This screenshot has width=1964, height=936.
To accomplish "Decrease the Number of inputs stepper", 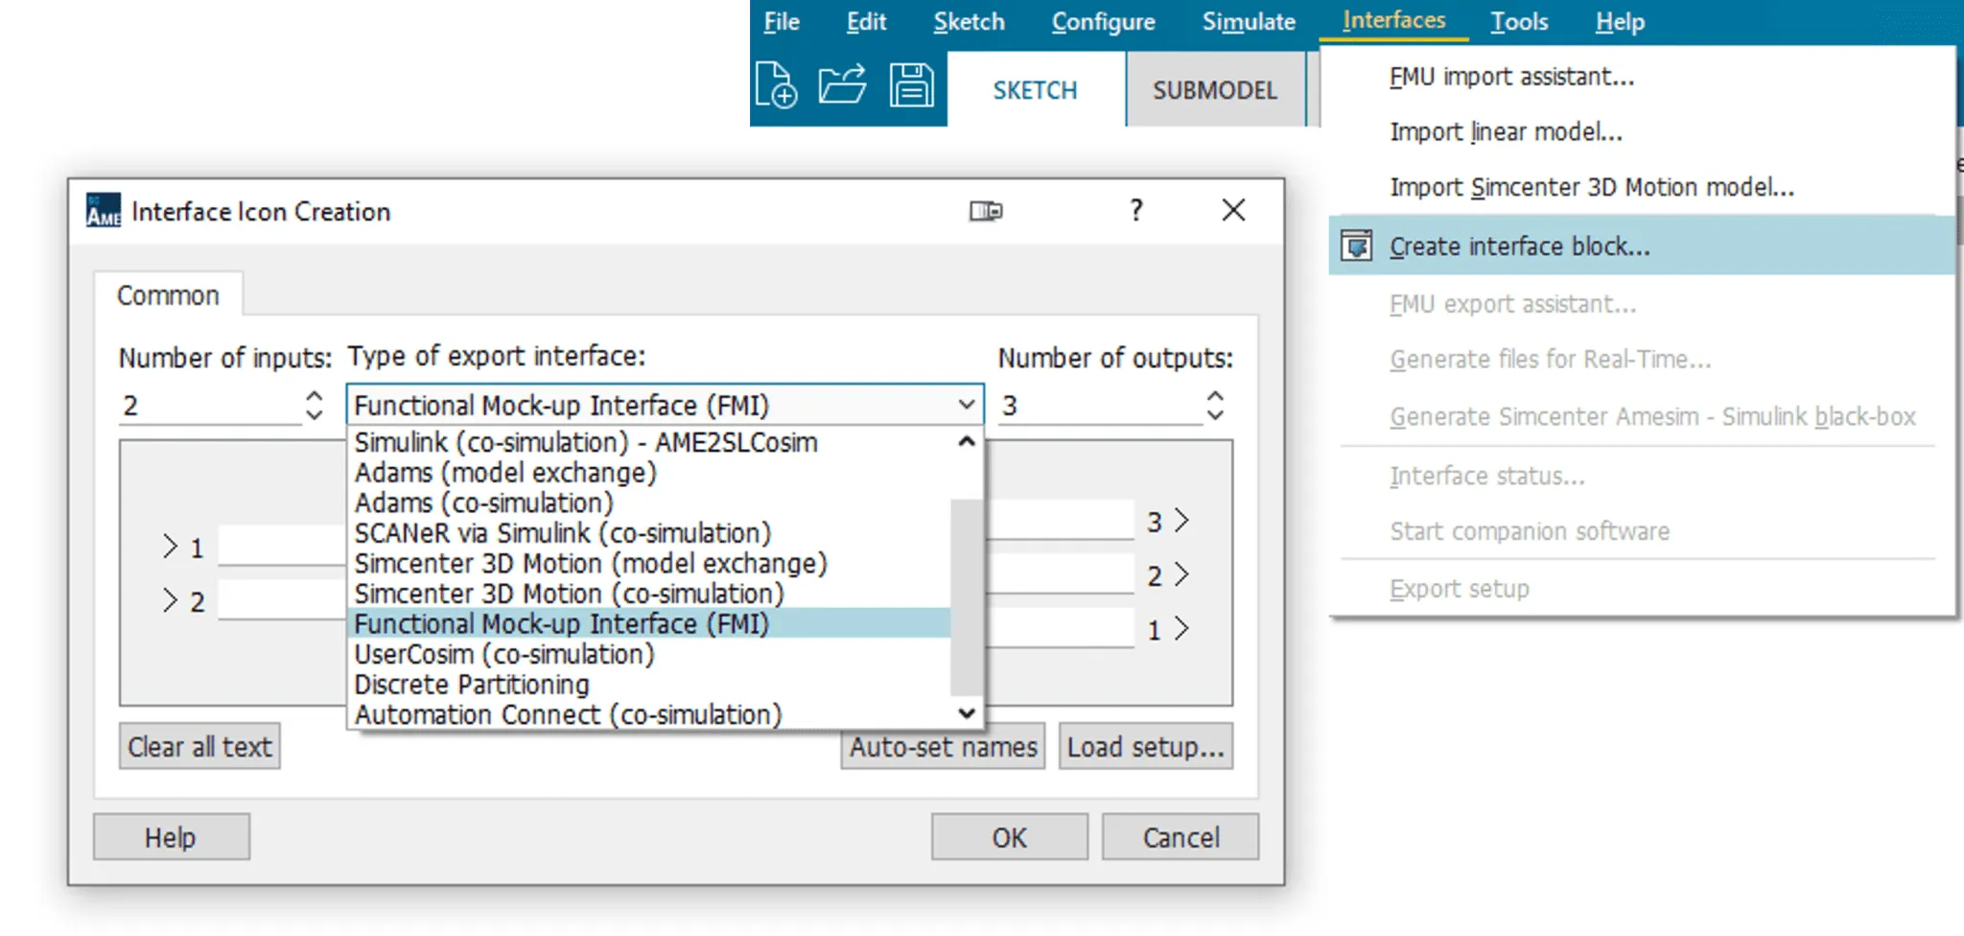I will tap(314, 414).
